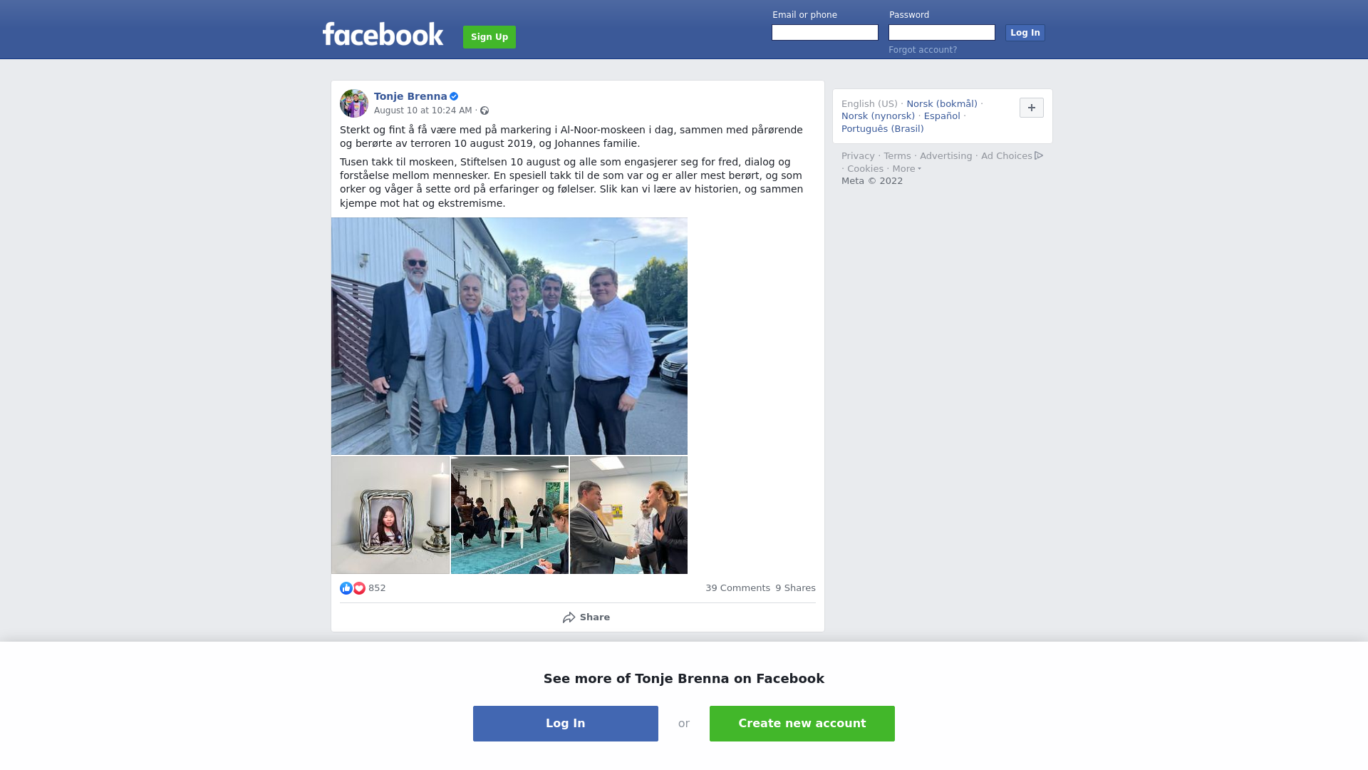Open the plus button for more languages
Viewport: 1368px width, 770px height.
click(1032, 108)
